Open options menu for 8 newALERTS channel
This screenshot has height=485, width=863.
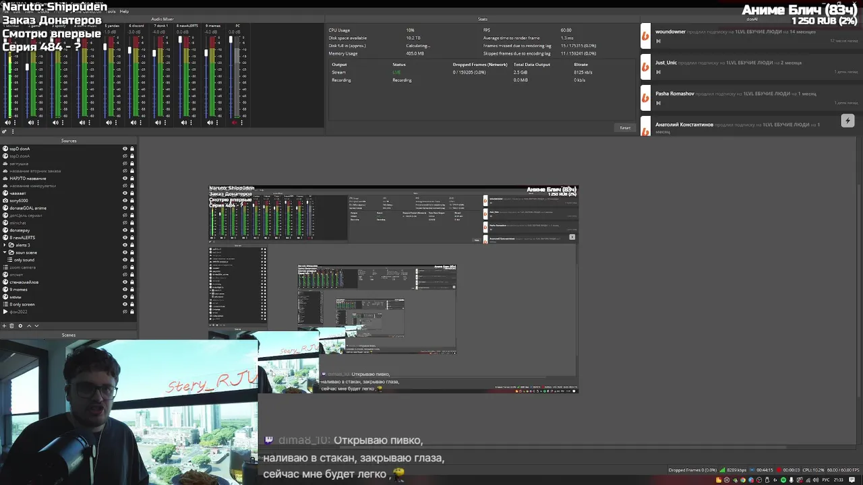coord(191,123)
